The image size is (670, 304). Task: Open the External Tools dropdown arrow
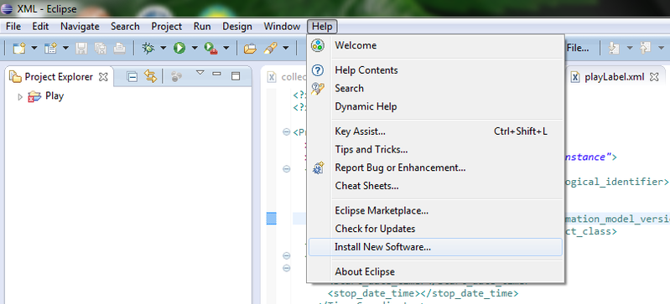(x=226, y=49)
